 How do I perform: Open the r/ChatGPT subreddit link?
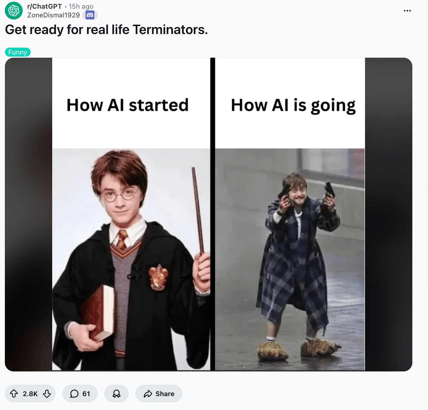pos(45,6)
